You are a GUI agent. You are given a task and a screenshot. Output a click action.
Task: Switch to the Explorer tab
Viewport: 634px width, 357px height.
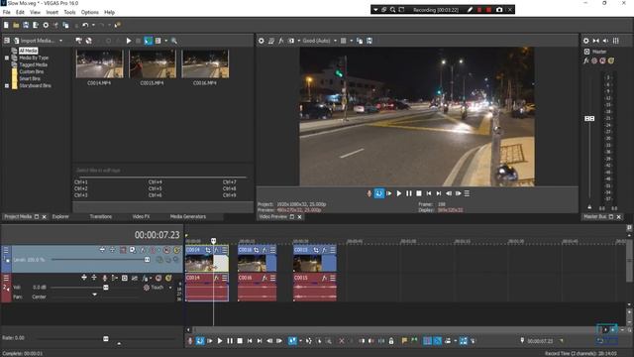tap(60, 216)
